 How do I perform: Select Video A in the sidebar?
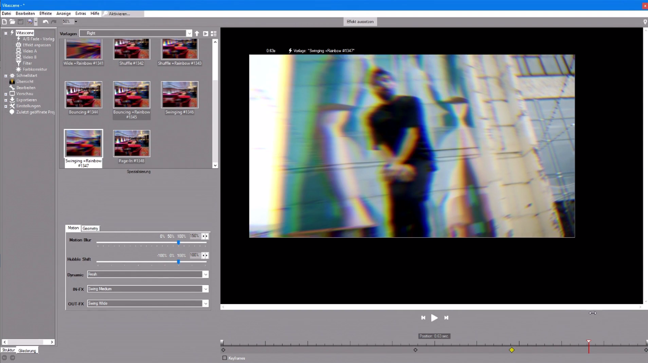tap(29, 51)
